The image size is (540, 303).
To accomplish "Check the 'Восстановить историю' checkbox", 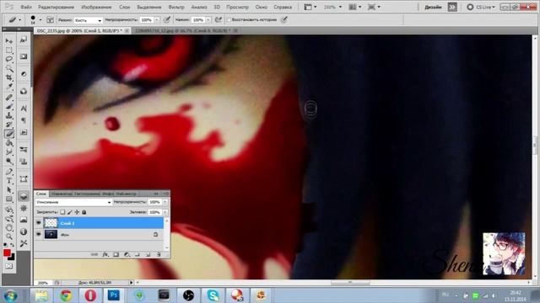I will pos(229,20).
